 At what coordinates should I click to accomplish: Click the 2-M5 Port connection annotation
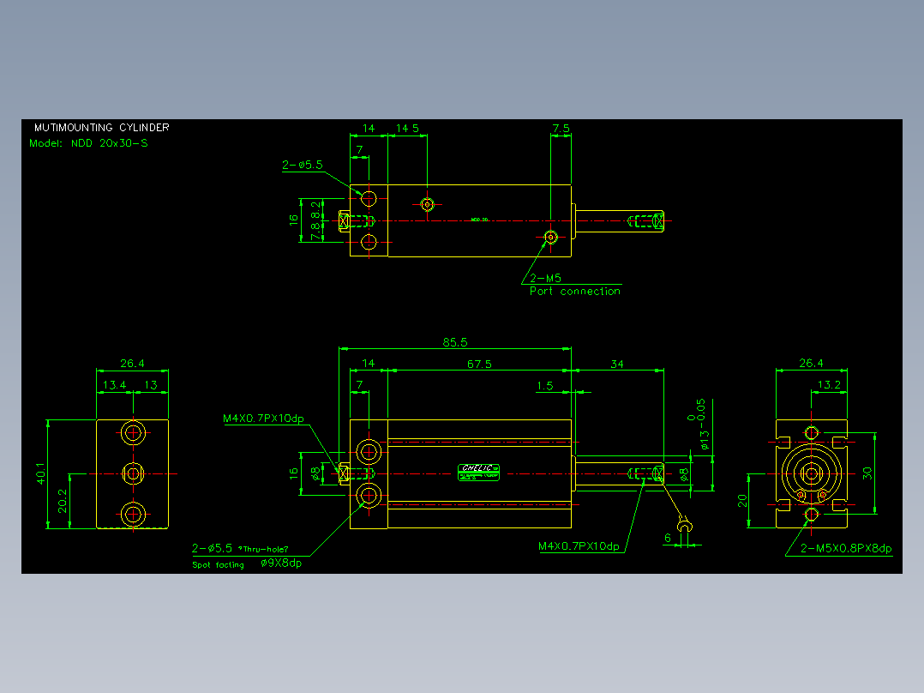coord(574,285)
